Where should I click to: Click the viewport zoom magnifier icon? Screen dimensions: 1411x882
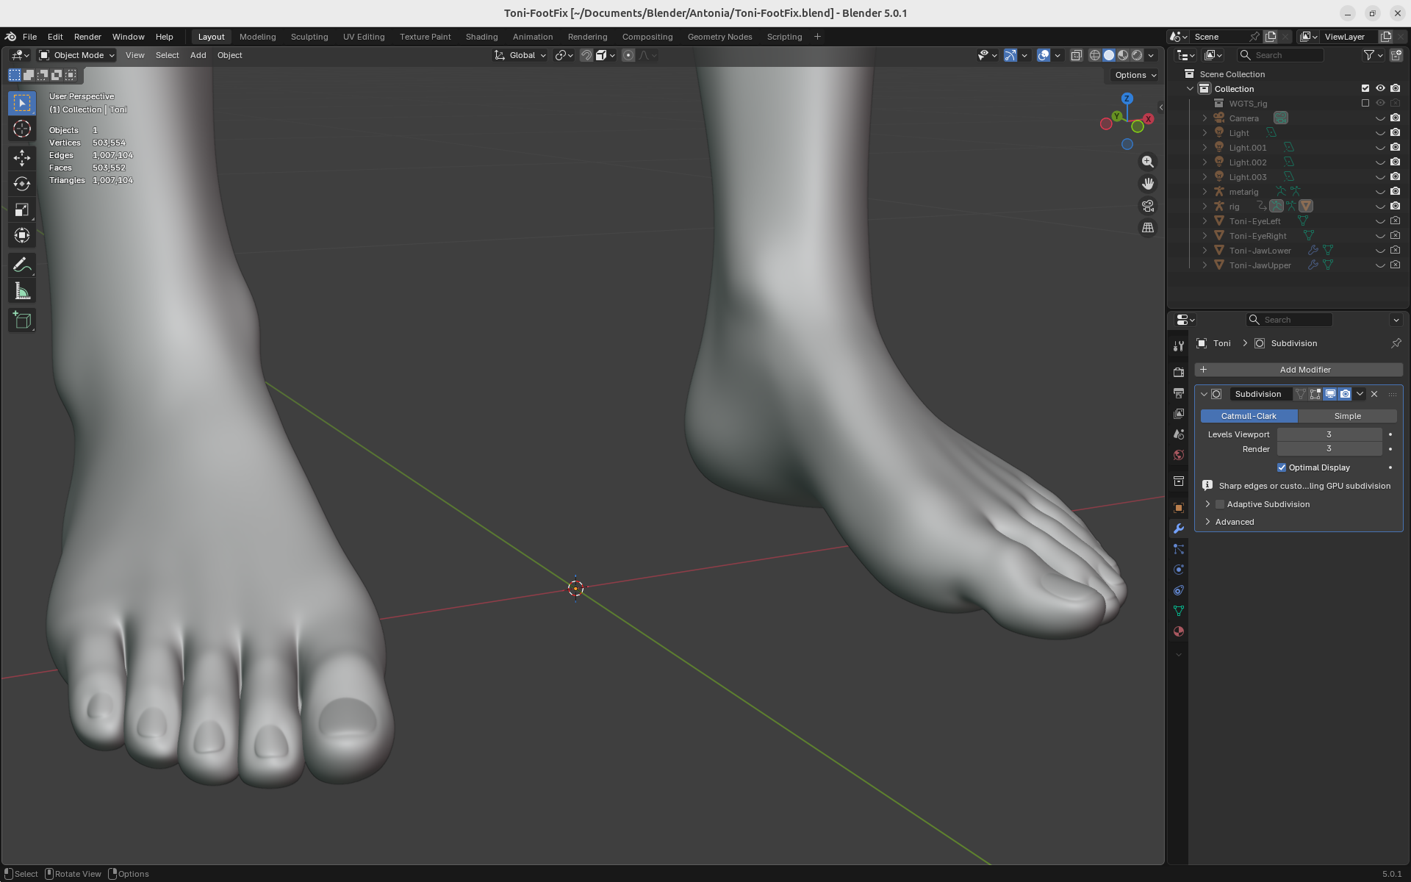point(1148,162)
